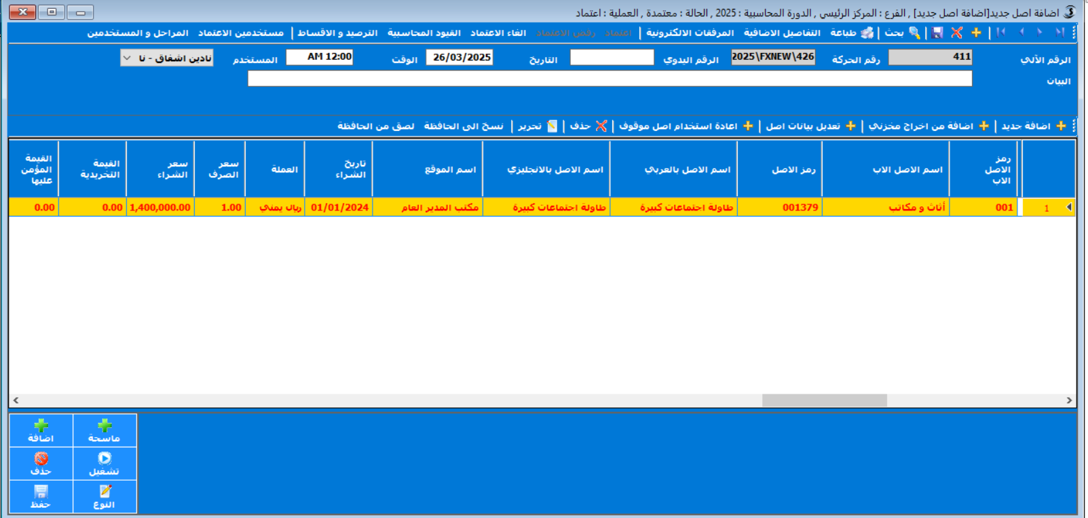The height and width of the screenshot is (518, 1088).
Task: Open مستخدمين الاعتماد item
Action: pyautogui.click(x=241, y=33)
